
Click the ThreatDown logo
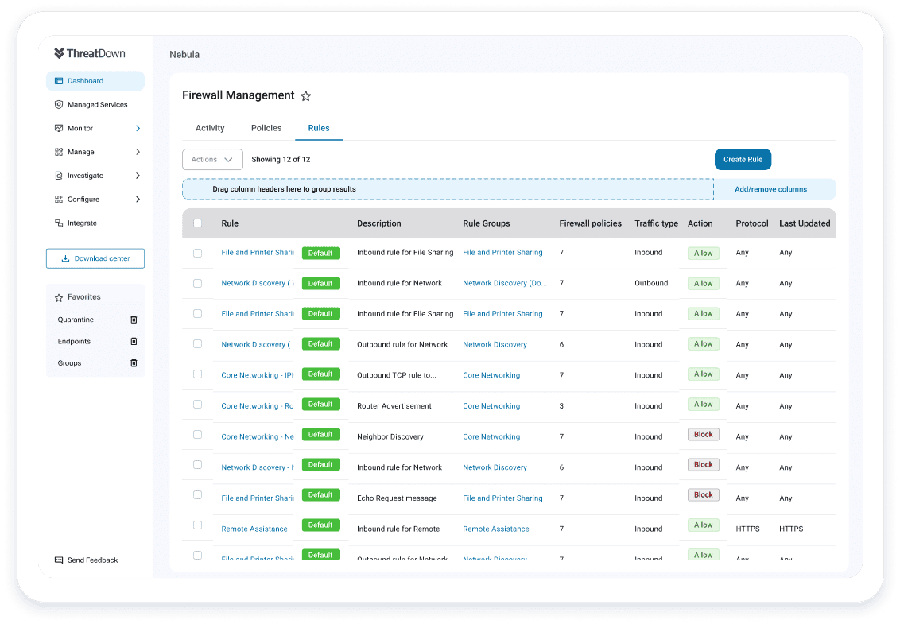pos(90,53)
